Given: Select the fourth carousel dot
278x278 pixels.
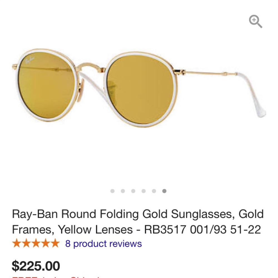Looking at the screenshot, I should coord(143,191).
